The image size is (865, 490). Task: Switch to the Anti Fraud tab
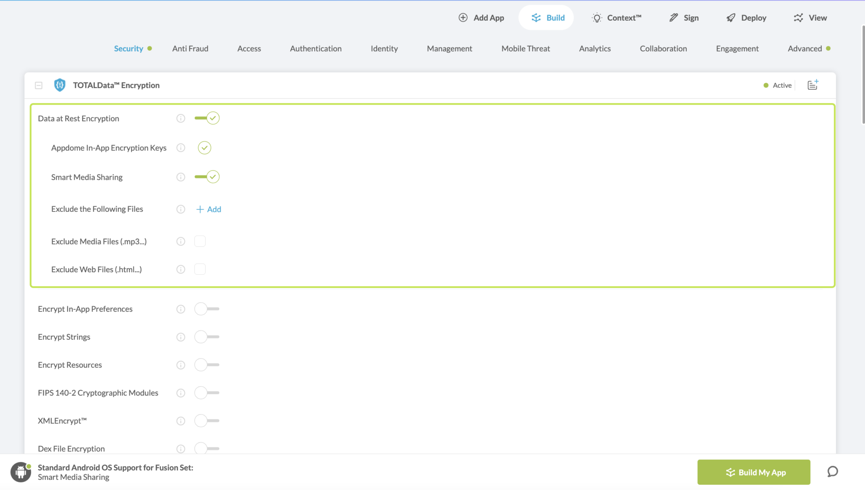click(x=190, y=49)
